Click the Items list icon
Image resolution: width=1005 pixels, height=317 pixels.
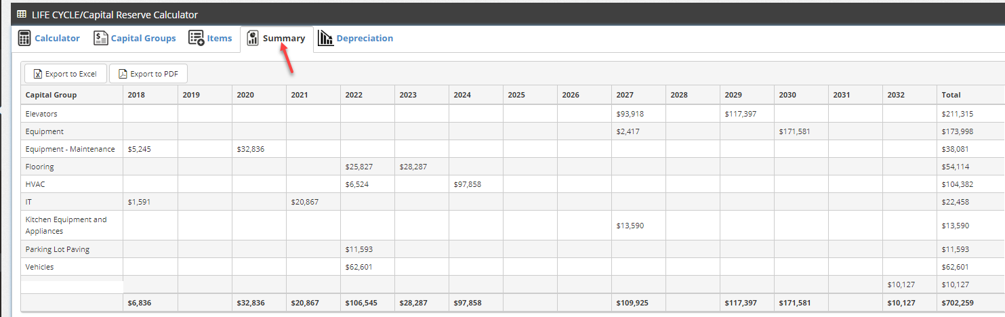click(197, 38)
